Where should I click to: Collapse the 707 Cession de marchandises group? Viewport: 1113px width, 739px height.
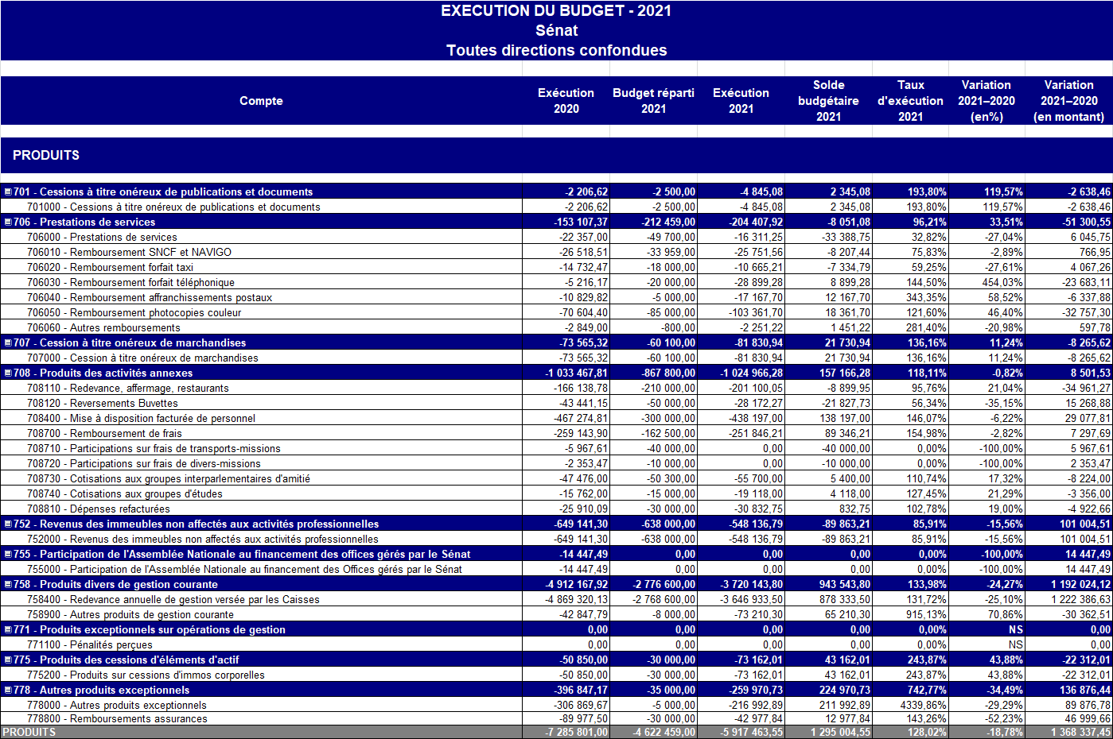pyautogui.click(x=8, y=342)
